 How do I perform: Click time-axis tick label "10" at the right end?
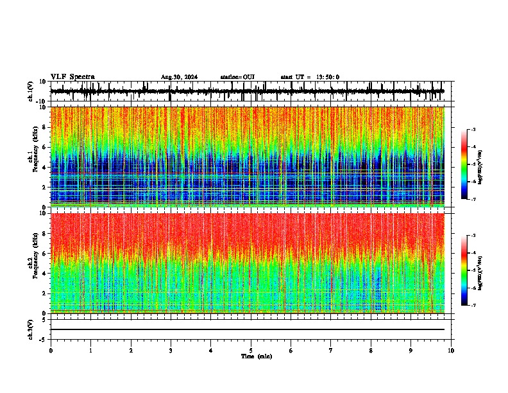coord(451,351)
